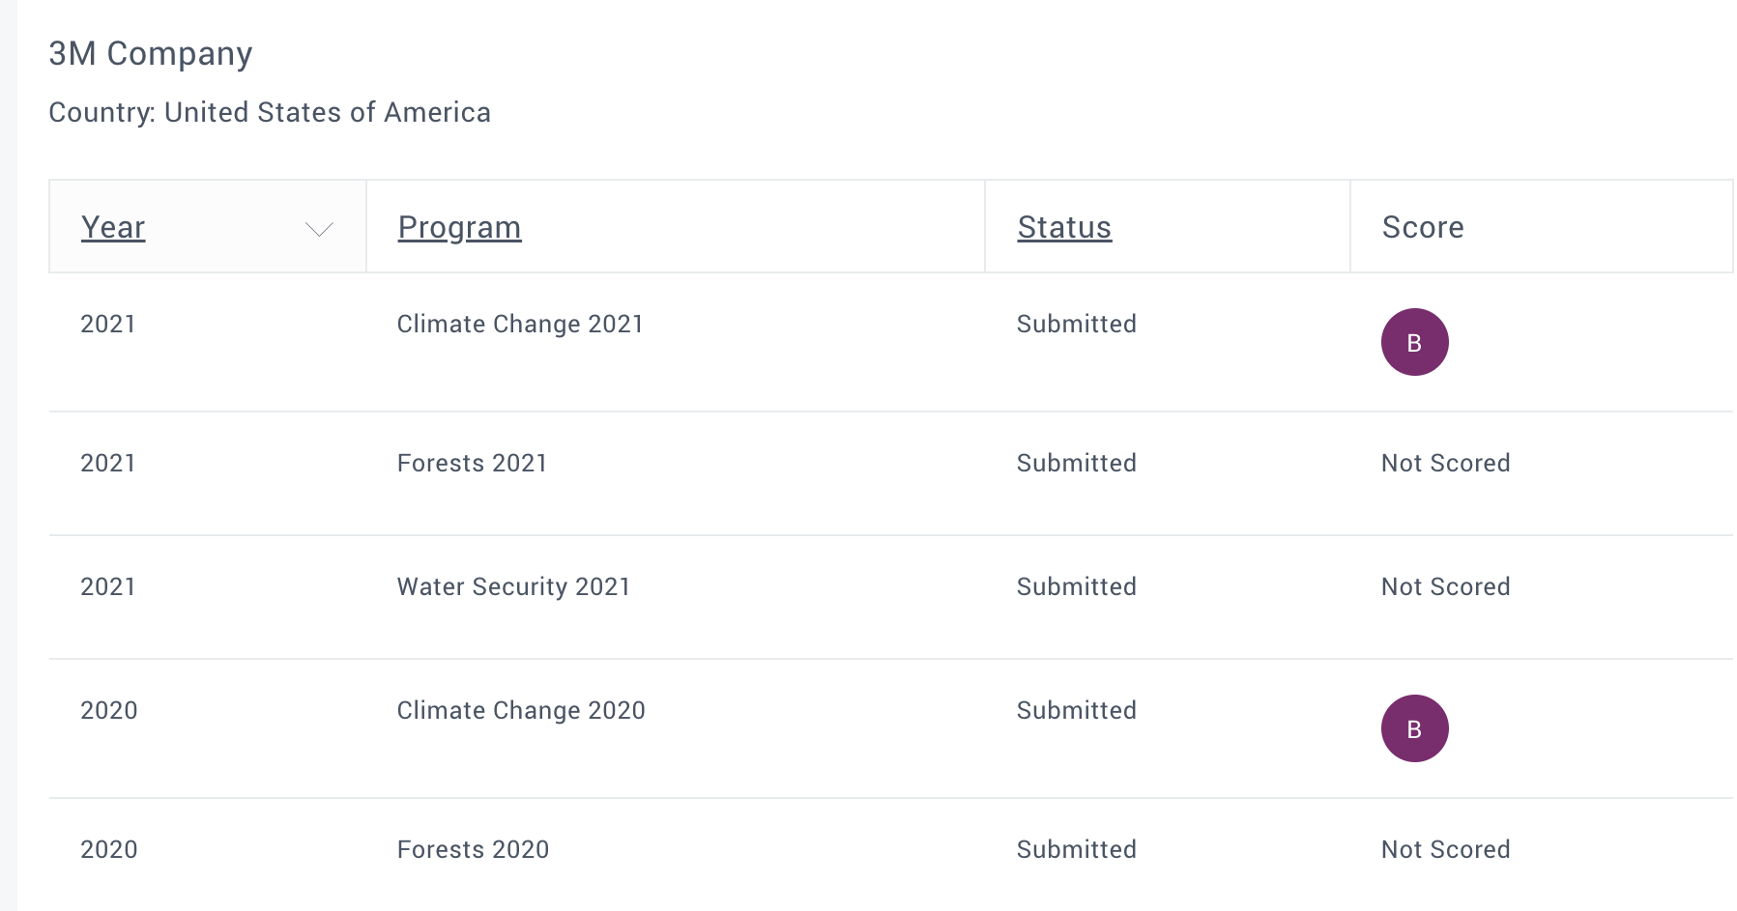Sort the table by Year header
The height and width of the screenshot is (911, 1737).
pyautogui.click(x=113, y=227)
